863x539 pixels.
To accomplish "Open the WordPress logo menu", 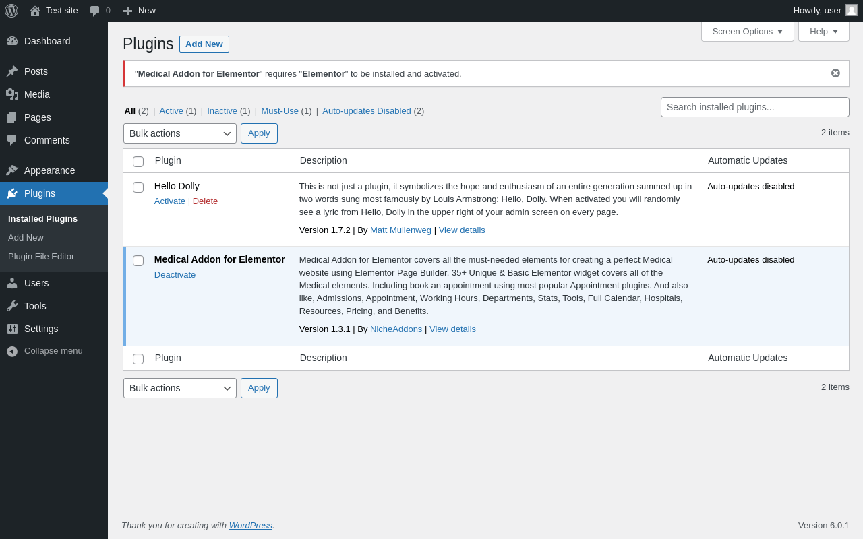I will 11,11.
